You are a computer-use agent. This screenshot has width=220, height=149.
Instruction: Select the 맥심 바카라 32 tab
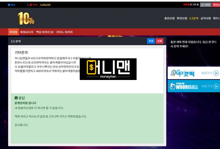tap(45, 32)
